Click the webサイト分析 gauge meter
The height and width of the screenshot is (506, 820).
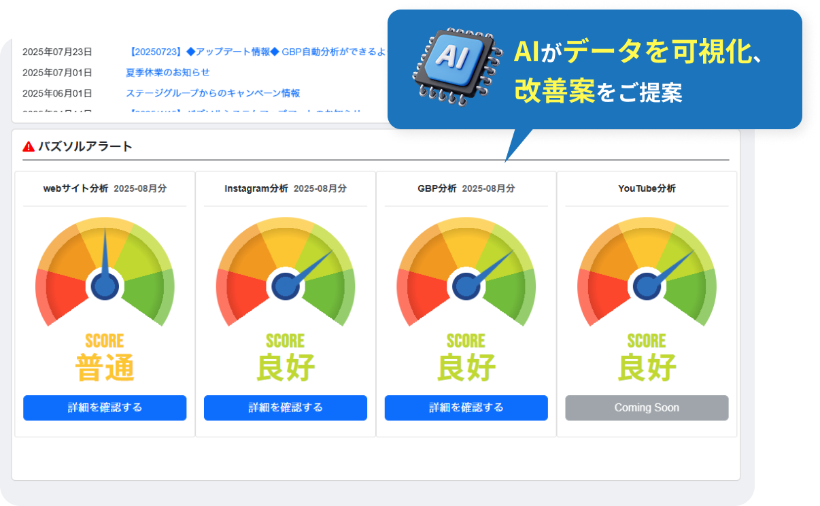coord(105,272)
